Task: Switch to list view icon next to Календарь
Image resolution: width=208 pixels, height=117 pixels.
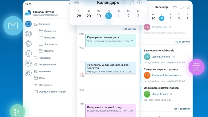Action: pyautogui.click(x=124, y=2)
